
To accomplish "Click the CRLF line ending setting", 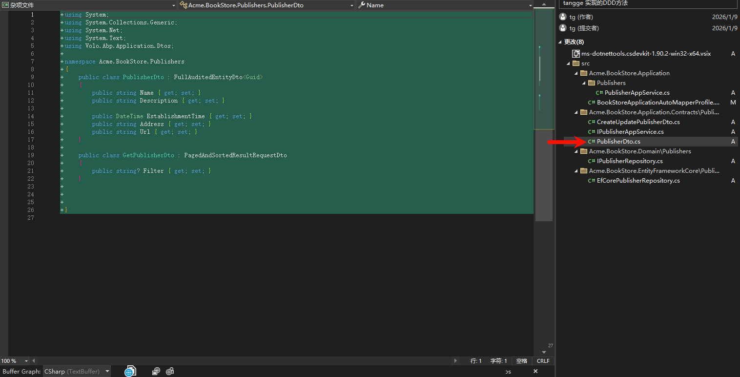I will coord(543,361).
